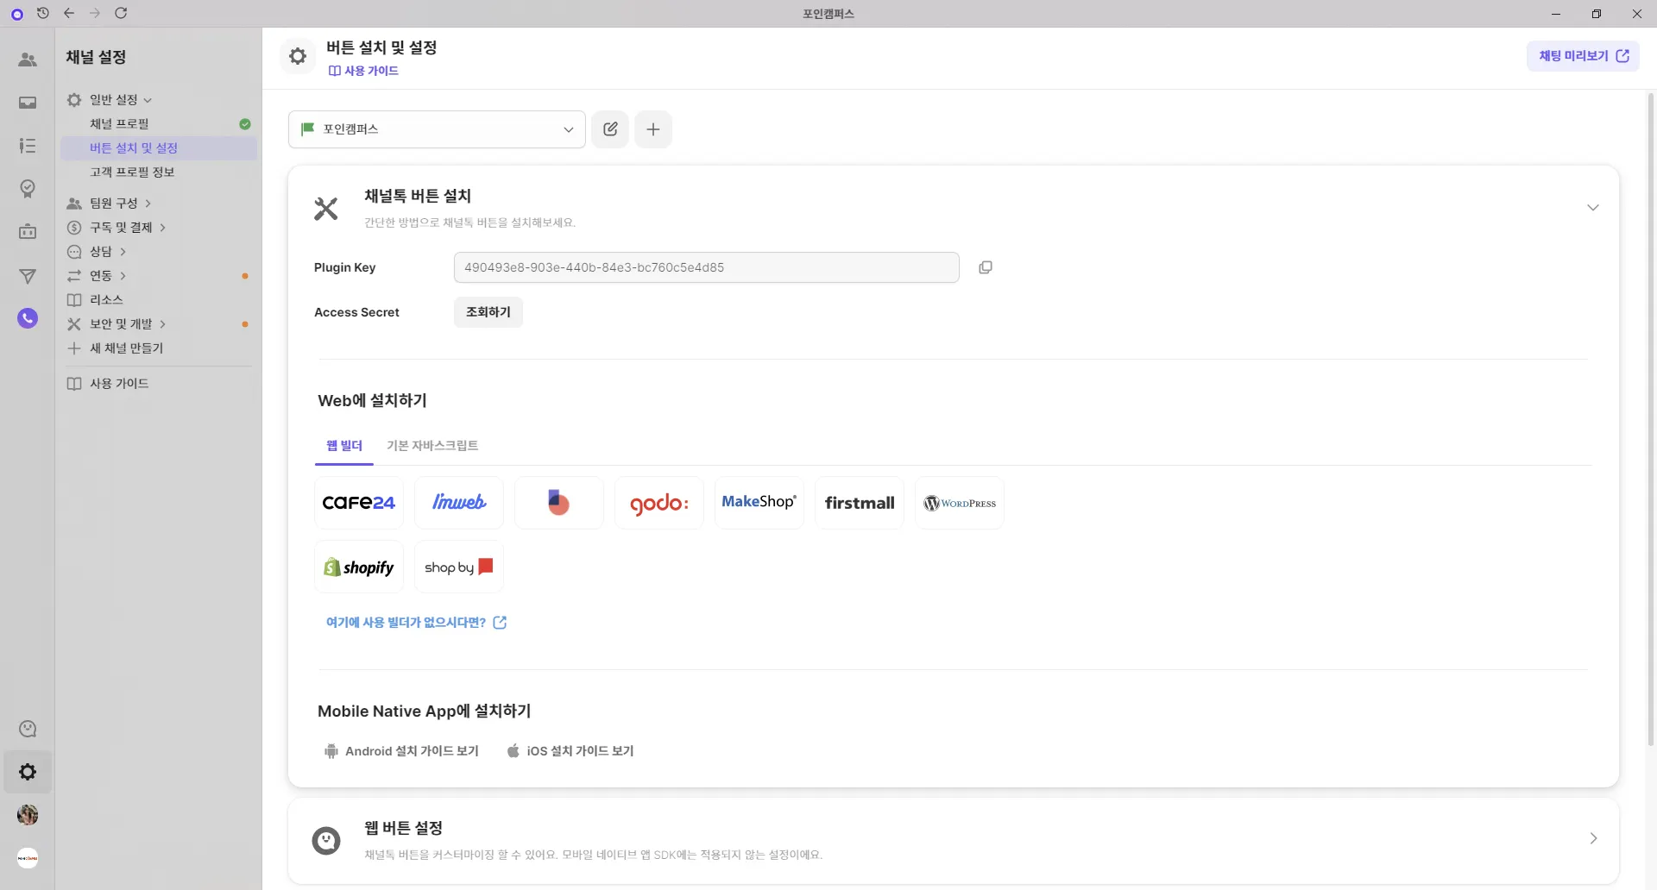Choose the shopify web builder
Image resolution: width=1657 pixels, height=890 pixels.
pos(359,567)
